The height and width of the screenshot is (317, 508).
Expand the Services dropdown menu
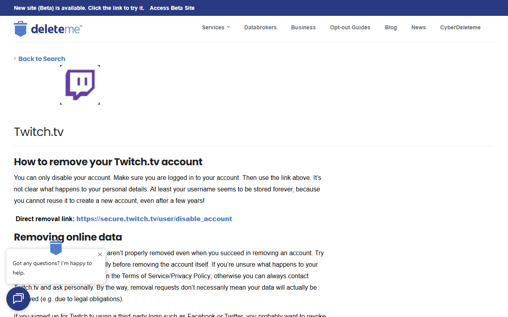(216, 27)
